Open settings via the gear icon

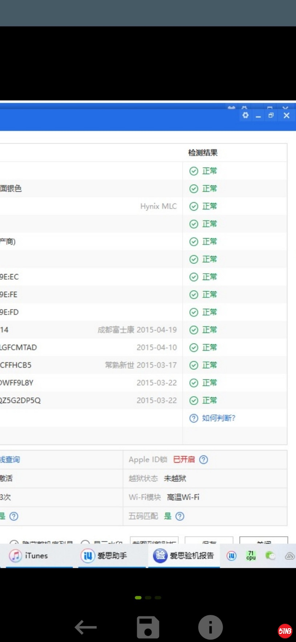[x=246, y=115]
